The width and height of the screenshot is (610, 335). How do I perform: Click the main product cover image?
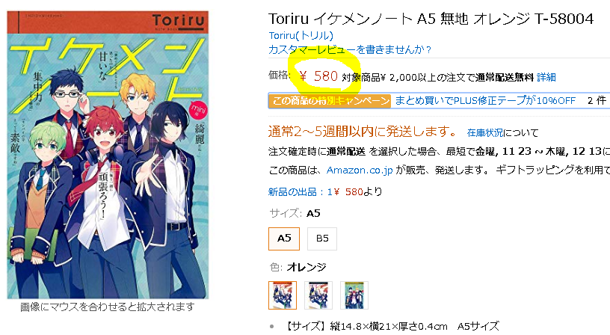tap(108, 155)
